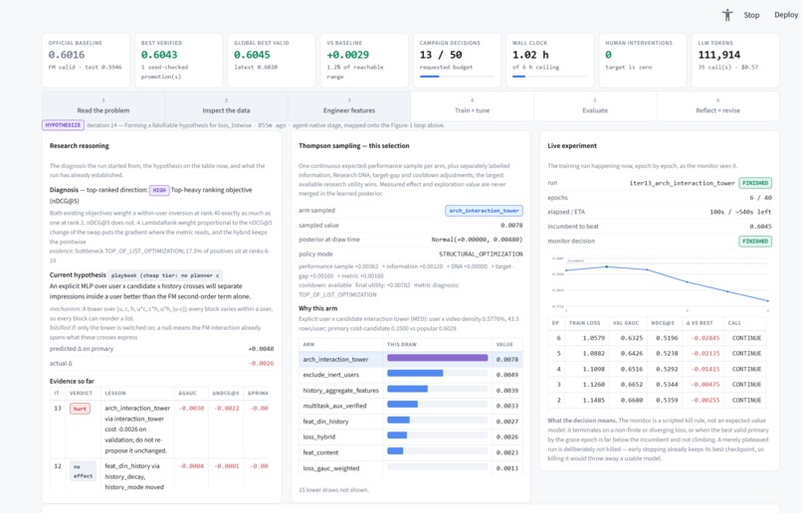Click the 15 lower draws not shown note
The image size is (802, 513).
coord(333,490)
